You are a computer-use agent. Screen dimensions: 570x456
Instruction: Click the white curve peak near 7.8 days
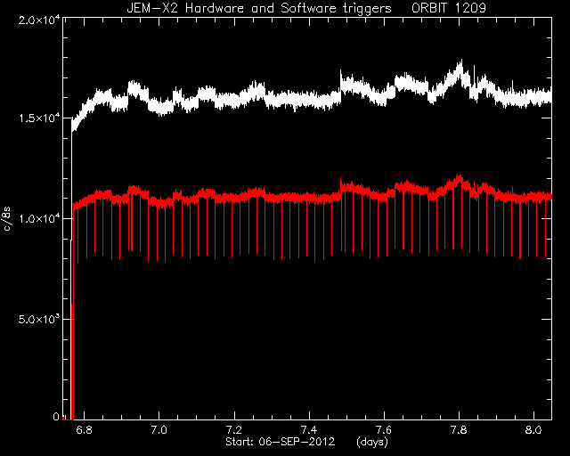point(461,63)
